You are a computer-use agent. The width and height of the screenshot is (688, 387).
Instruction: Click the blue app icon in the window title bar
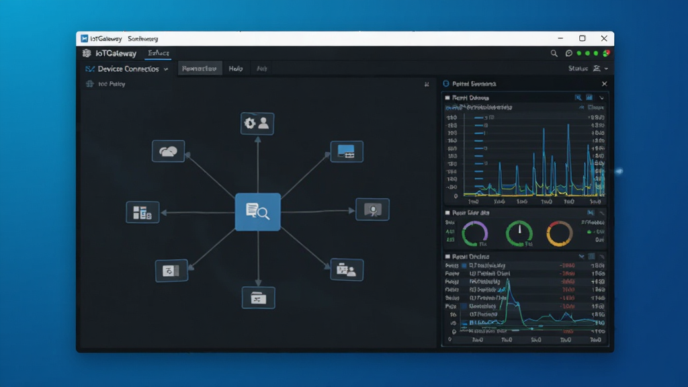(x=84, y=38)
